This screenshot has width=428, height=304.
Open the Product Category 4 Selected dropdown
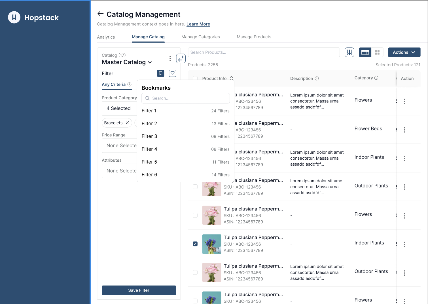119,108
